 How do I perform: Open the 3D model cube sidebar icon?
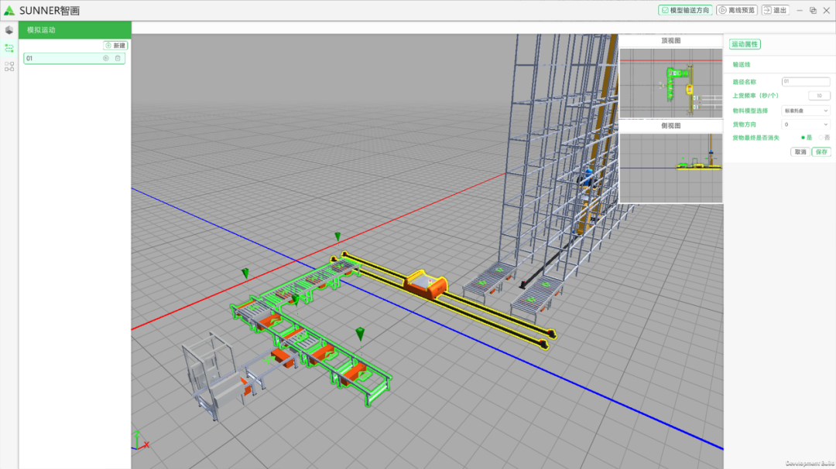[x=9, y=30]
